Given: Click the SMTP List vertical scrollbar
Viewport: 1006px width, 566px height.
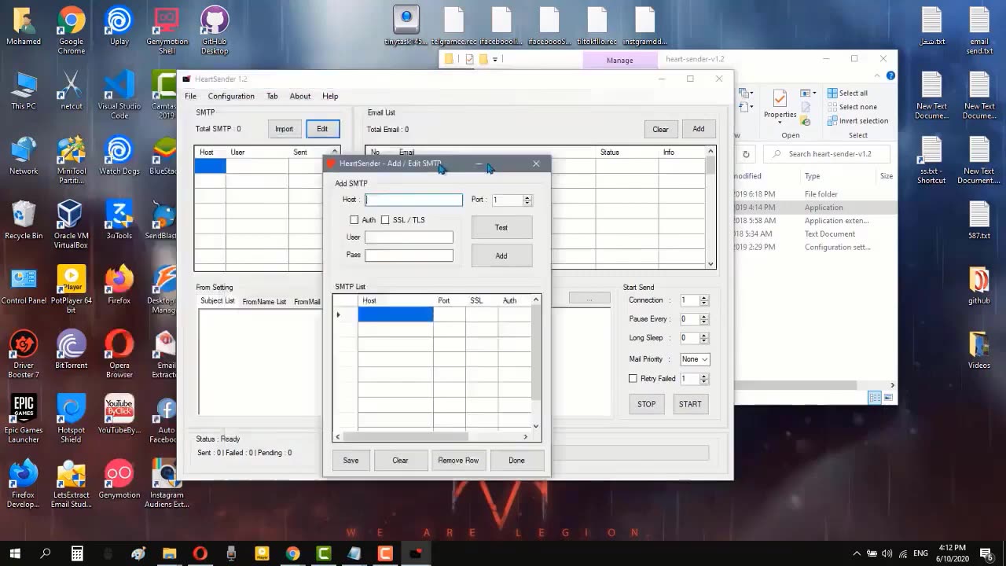Looking at the screenshot, I should pos(537,353).
